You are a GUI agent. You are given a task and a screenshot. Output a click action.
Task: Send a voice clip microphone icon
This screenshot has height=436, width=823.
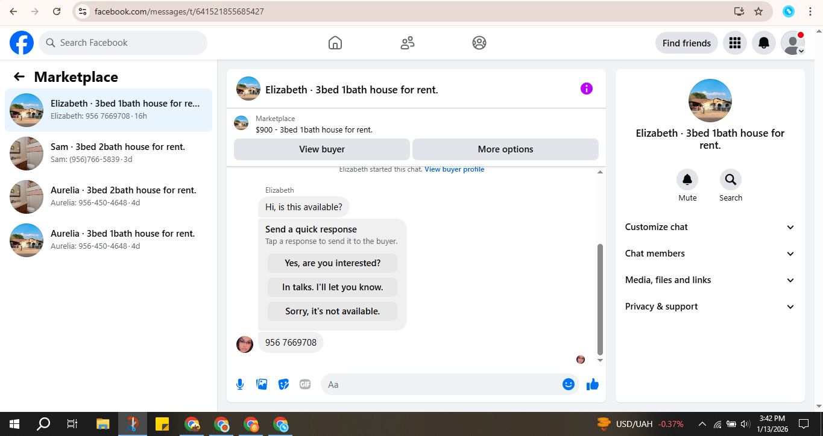coord(240,384)
